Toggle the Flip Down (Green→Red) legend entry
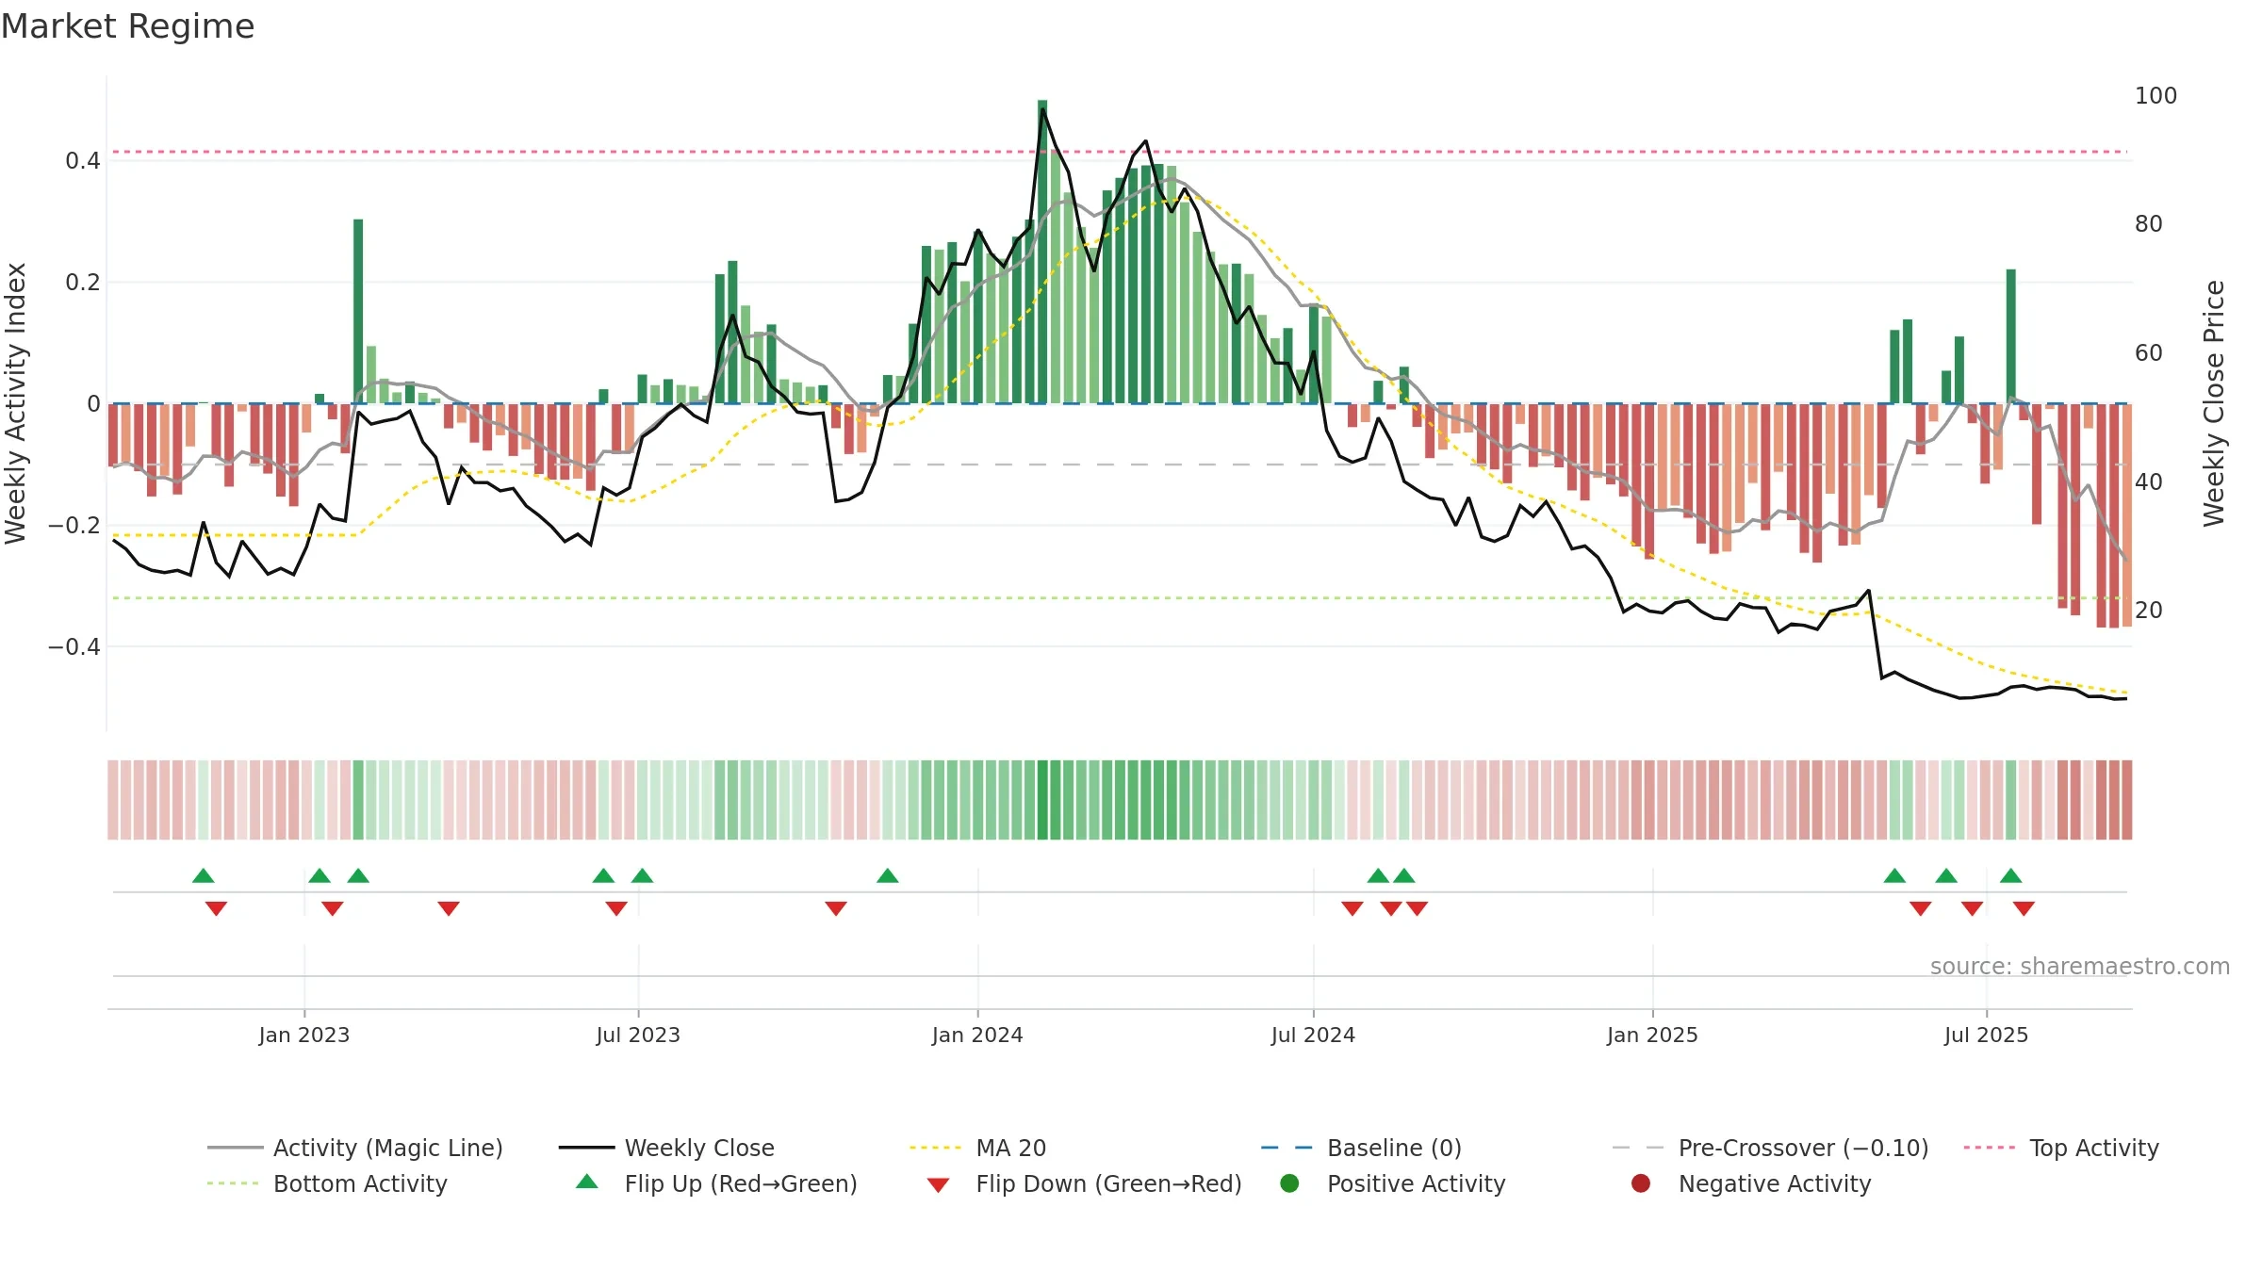The image size is (2262, 1272). 1084,1183
